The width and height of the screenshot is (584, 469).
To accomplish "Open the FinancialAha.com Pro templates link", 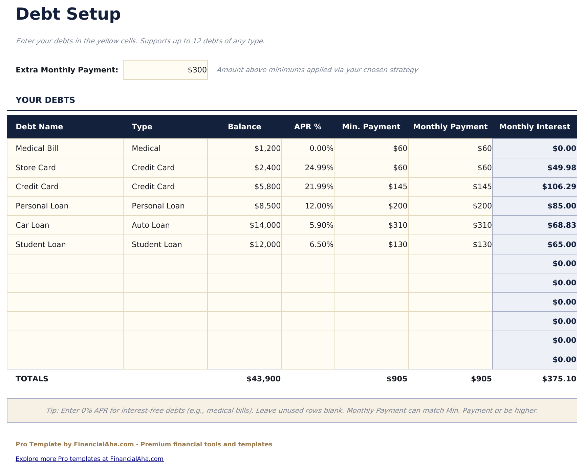I will pyautogui.click(x=89, y=459).
